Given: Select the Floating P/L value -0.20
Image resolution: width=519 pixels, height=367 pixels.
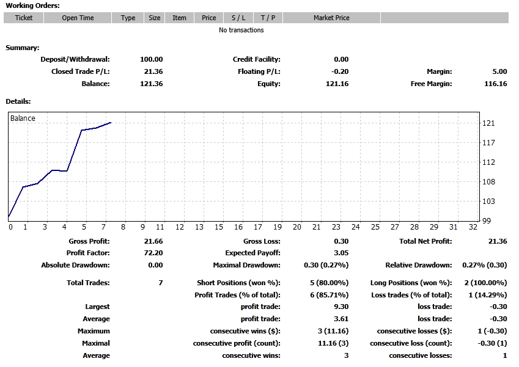Looking at the screenshot, I should click(340, 71).
